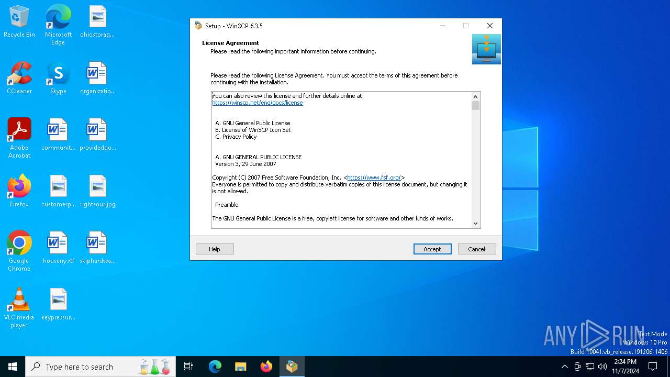Open the notification center

pos(653,367)
